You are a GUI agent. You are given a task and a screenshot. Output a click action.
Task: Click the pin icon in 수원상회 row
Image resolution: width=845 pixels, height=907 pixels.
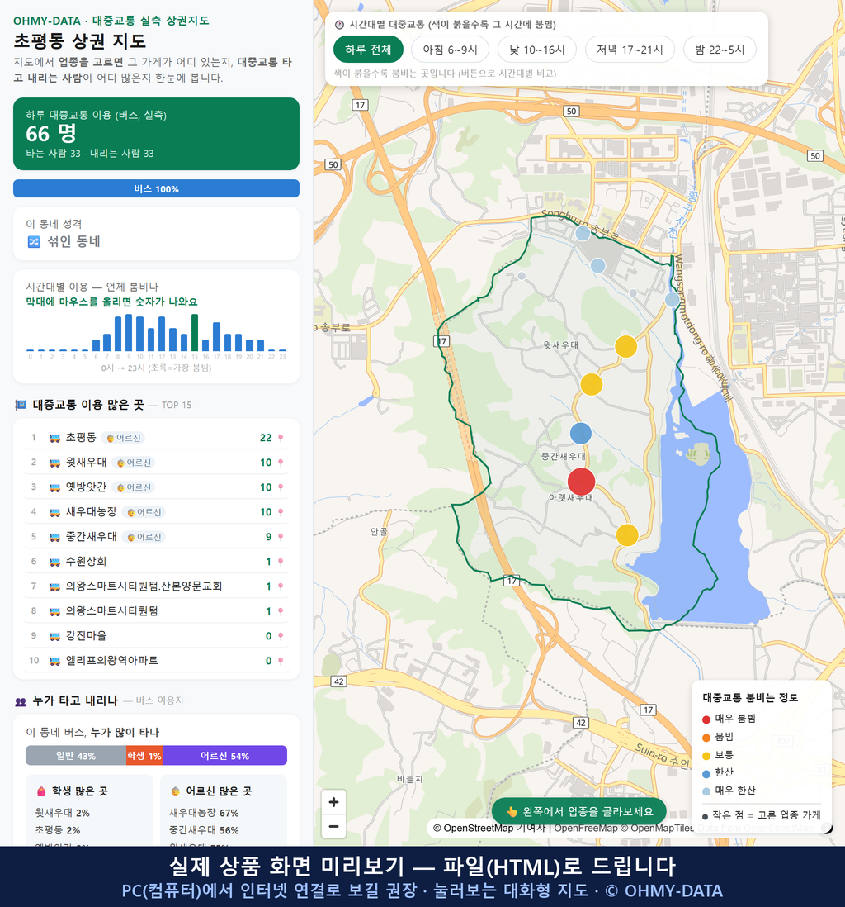tap(281, 562)
